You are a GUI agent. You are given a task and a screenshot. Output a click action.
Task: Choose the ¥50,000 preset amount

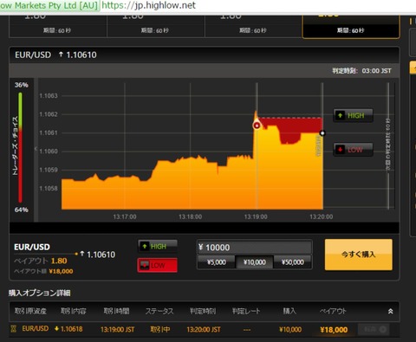click(x=293, y=262)
